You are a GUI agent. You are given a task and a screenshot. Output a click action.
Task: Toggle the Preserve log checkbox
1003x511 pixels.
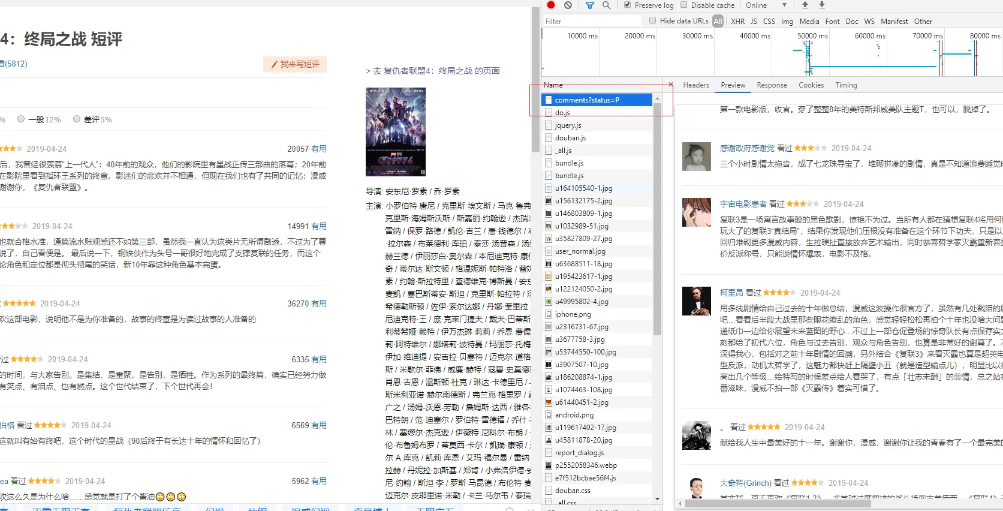(x=628, y=5)
